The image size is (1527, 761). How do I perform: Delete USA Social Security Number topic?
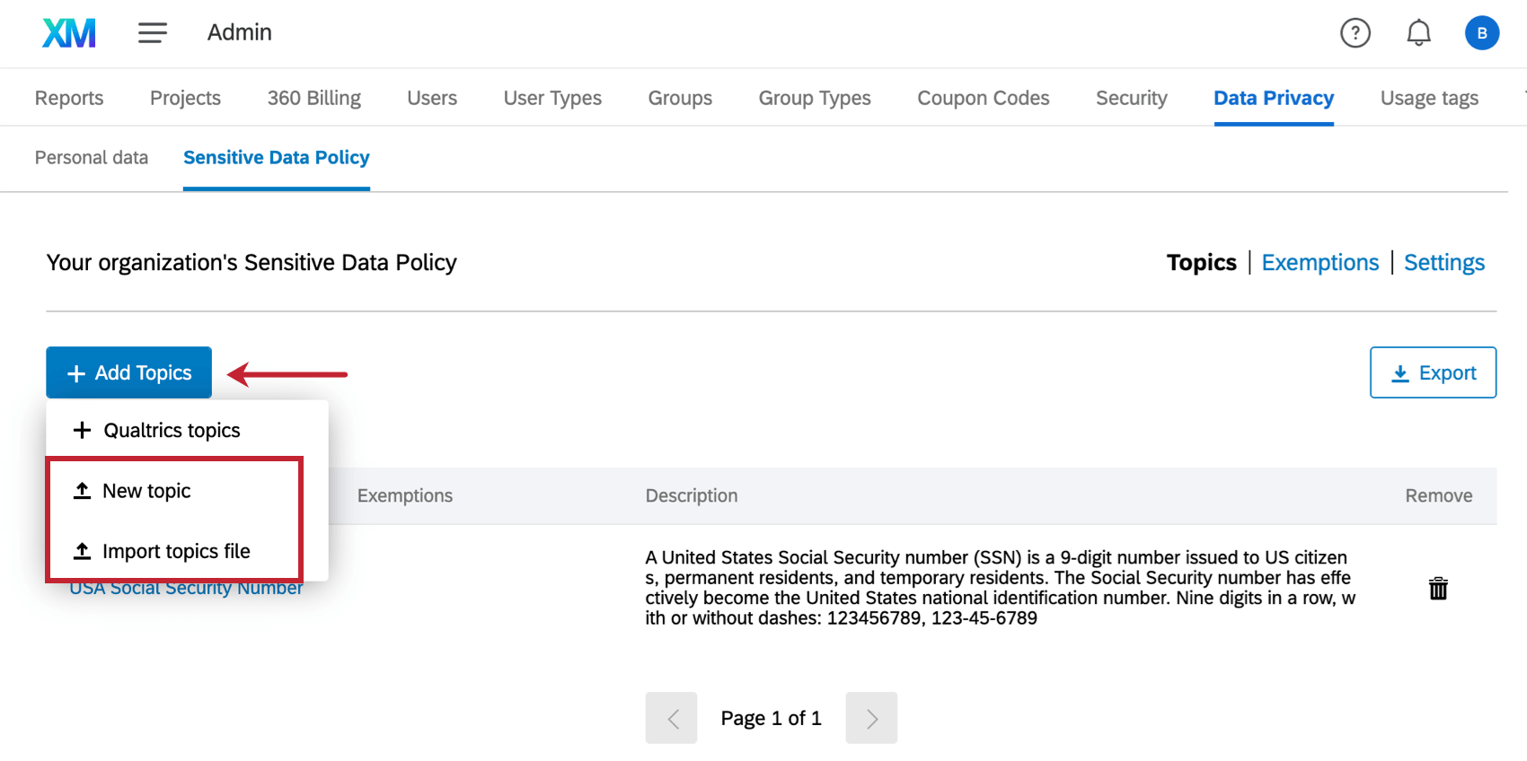pyautogui.click(x=1438, y=588)
